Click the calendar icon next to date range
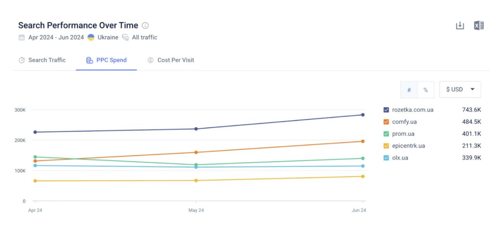Screen dimensions: 496x228 [x=22, y=38]
